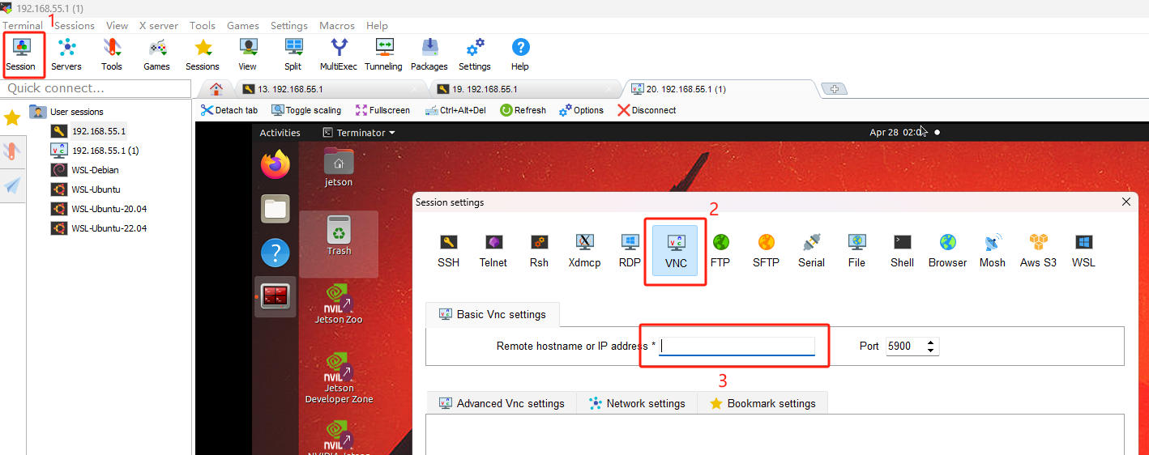The width and height of the screenshot is (1149, 455).
Task: Open the Macros menu
Action: click(337, 25)
